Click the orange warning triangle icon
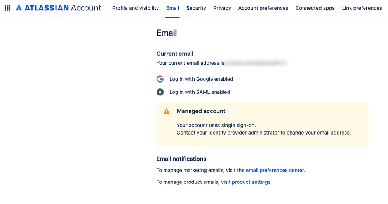388x204 pixels. coord(167,111)
